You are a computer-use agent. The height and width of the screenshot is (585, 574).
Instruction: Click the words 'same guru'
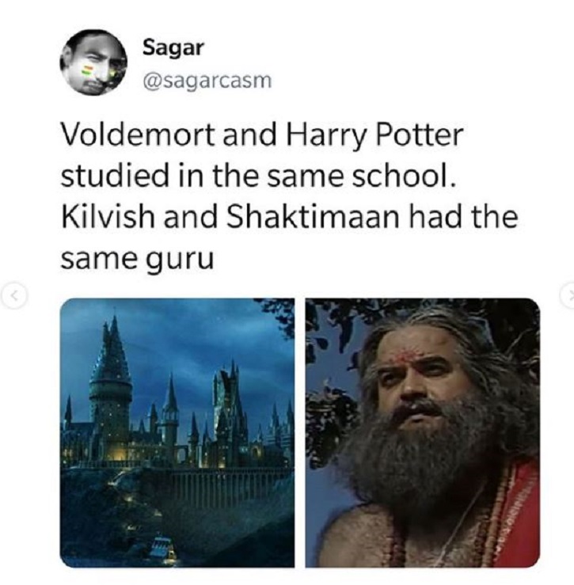(x=137, y=260)
